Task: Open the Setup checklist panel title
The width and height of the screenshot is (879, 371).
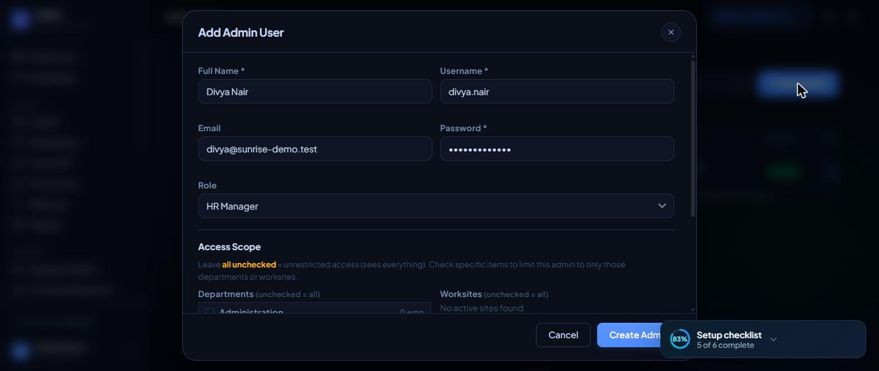Action: [x=729, y=334]
